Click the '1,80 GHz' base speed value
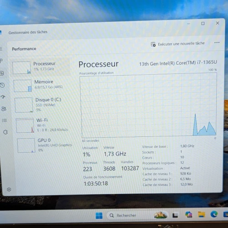 187,146
